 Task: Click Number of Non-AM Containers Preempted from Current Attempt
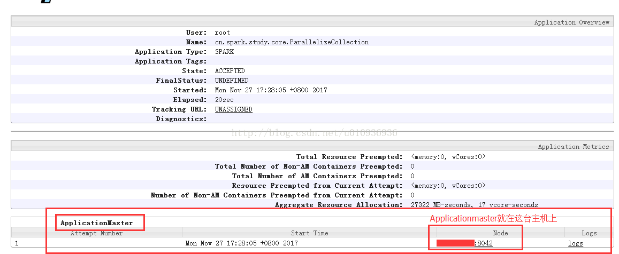tap(277, 195)
